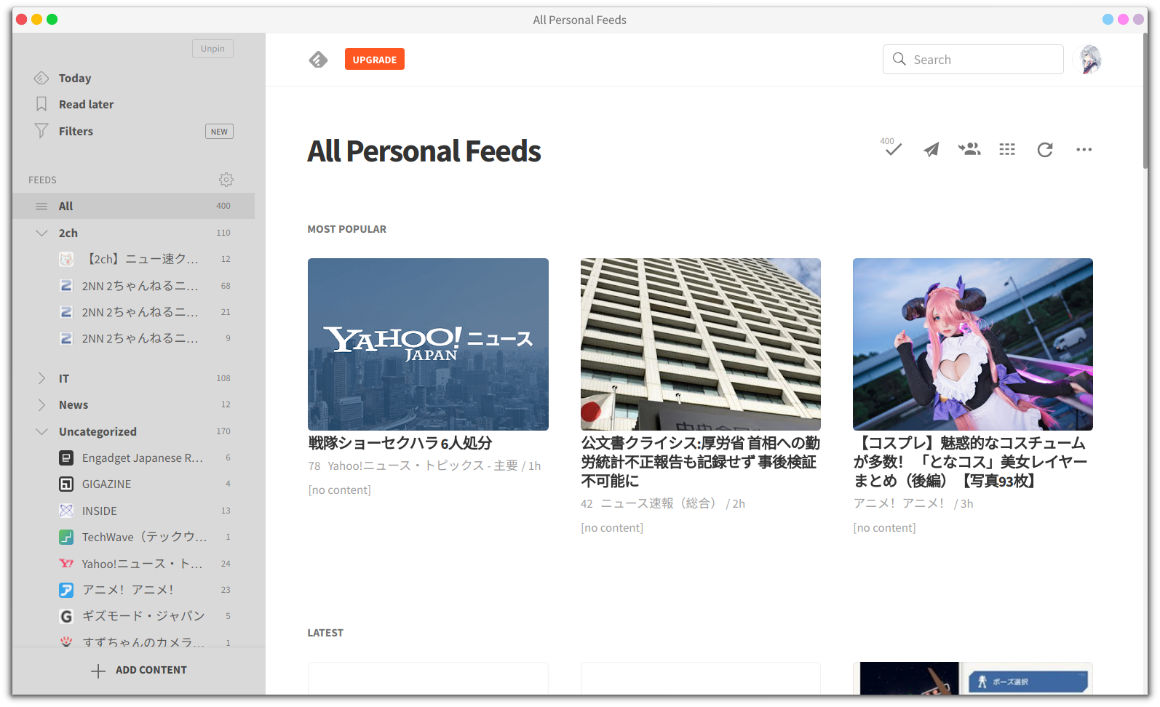Click the アニメ! アニメ! feed icon
The image size is (1160, 707).
click(x=66, y=590)
